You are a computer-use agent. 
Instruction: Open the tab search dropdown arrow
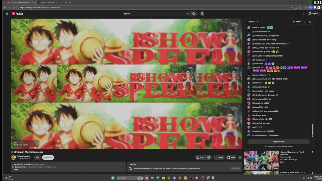[4, 3]
